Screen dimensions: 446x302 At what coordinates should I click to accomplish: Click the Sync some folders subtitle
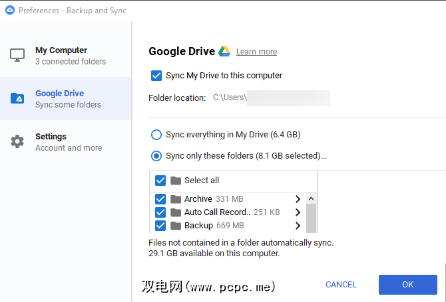click(69, 105)
